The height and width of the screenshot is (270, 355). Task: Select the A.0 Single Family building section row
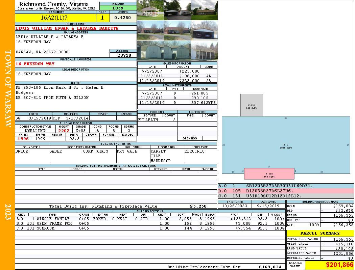pyautogui.click(x=150, y=219)
